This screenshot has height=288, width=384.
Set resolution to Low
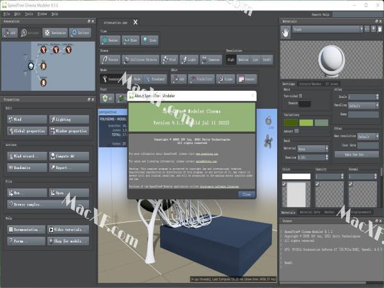click(x=255, y=60)
